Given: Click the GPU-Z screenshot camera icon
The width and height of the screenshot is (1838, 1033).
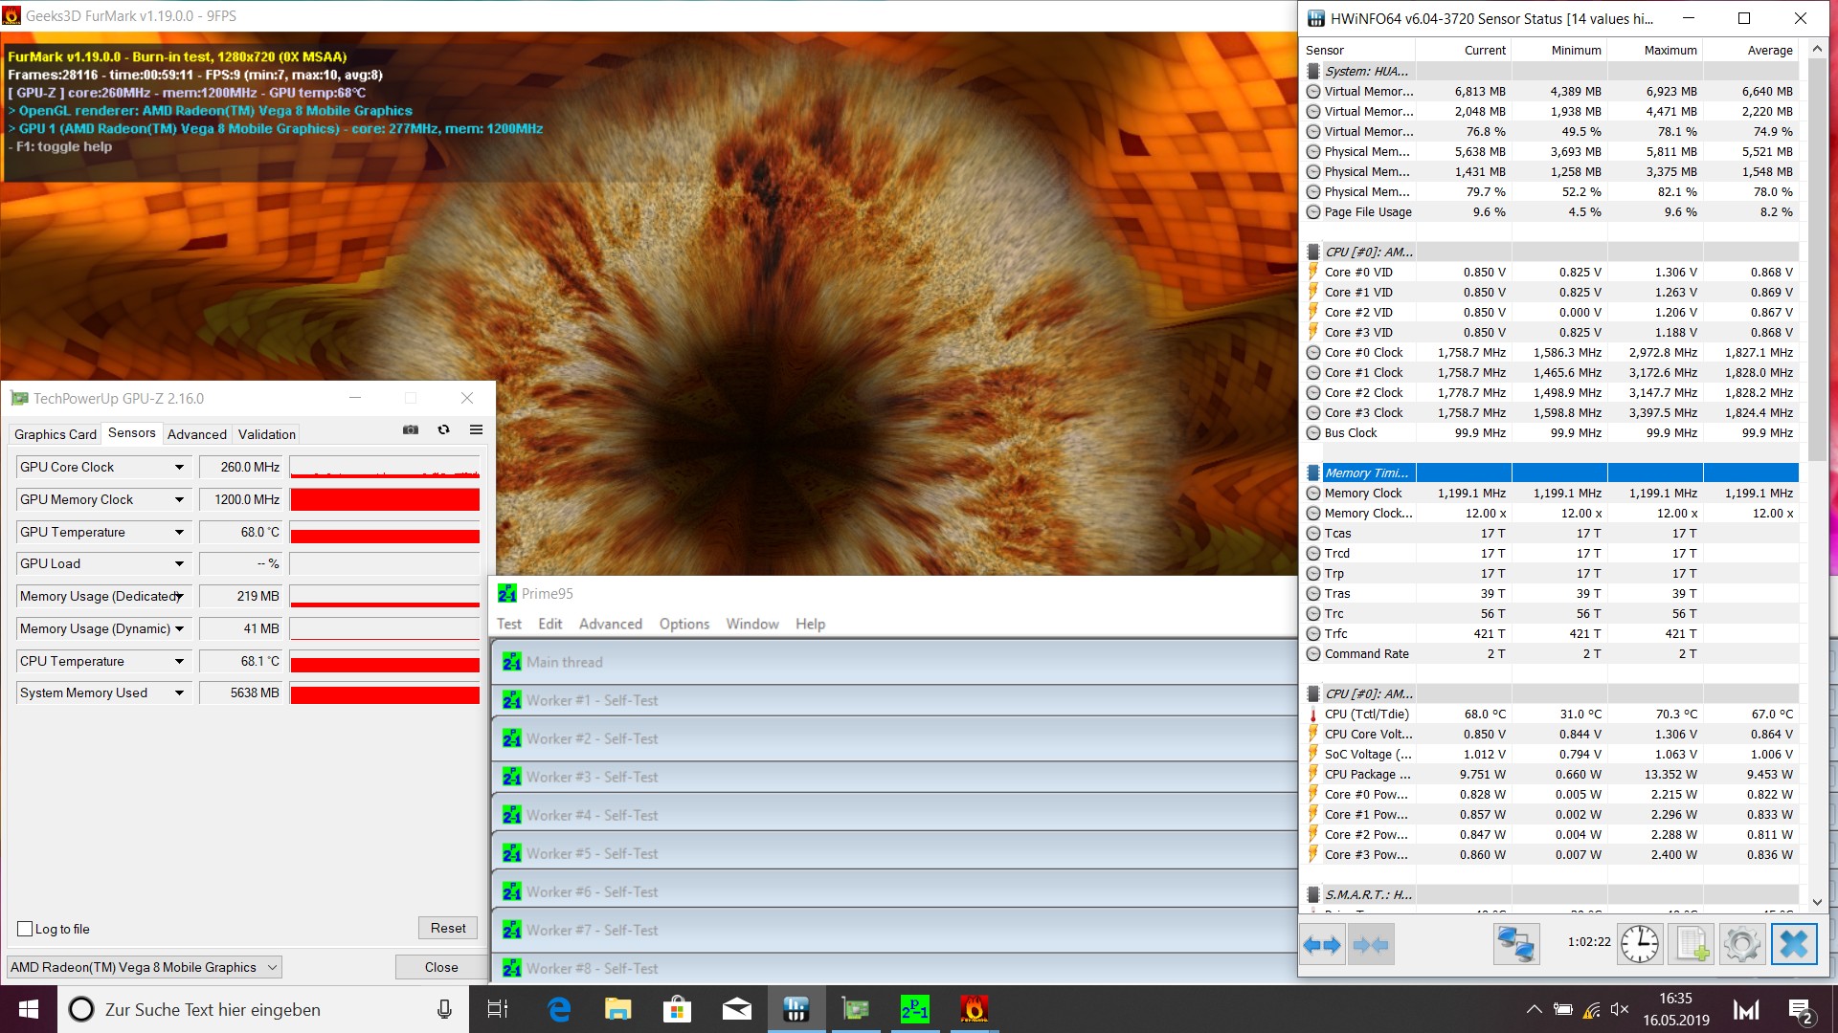Looking at the screenshot, I should click(411, 430).
